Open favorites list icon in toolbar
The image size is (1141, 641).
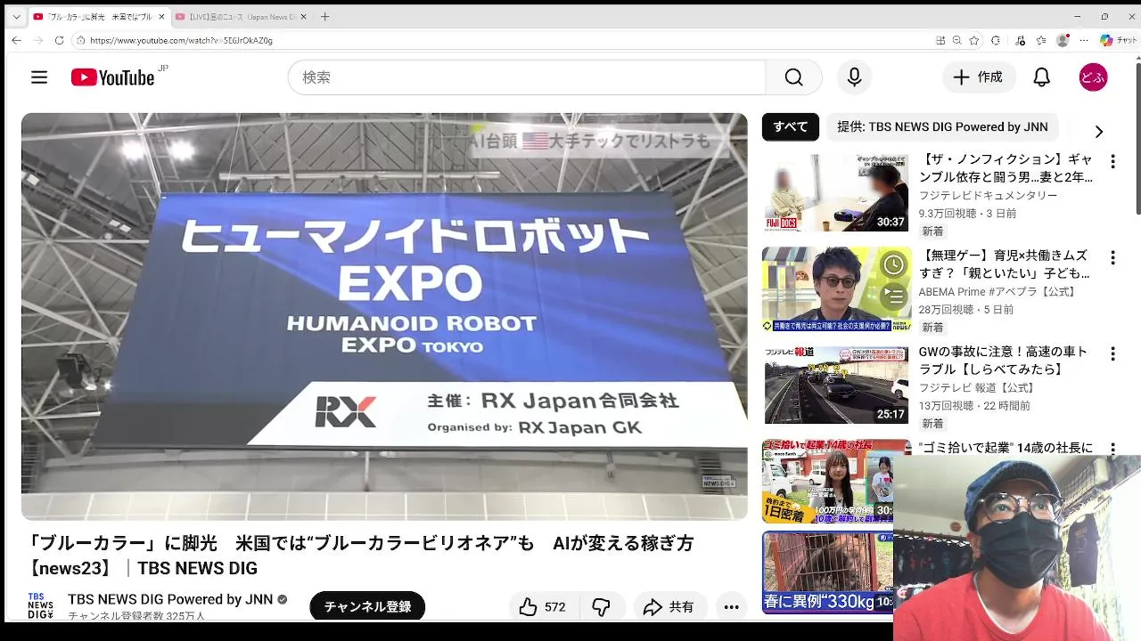click(1040, 40)
